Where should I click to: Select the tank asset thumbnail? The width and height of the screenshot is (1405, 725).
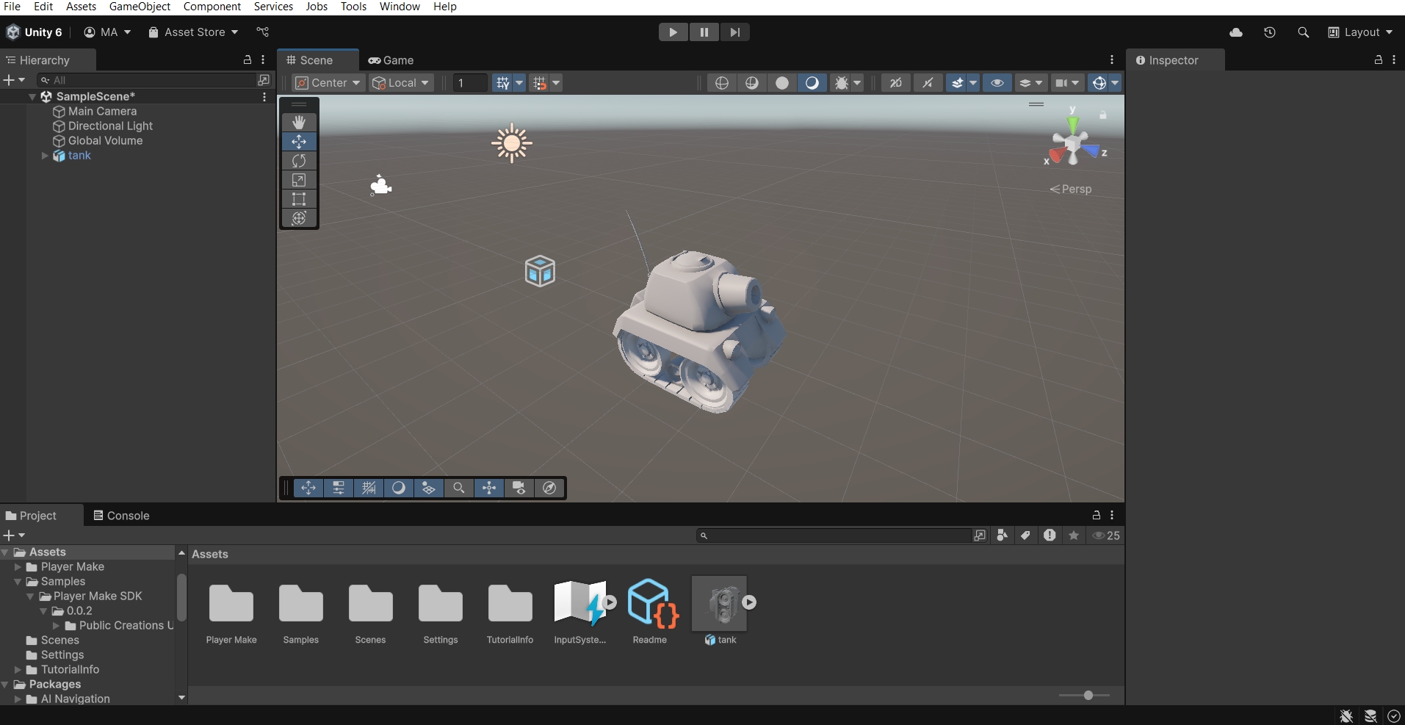[x=720, y=604]
